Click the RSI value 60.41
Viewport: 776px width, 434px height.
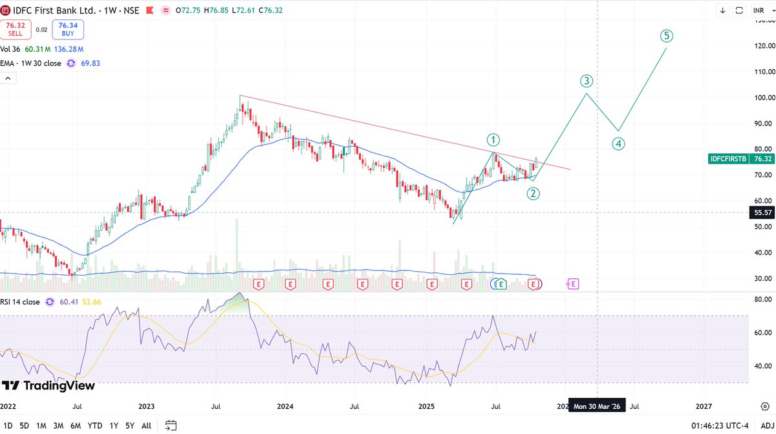point(69,302)
